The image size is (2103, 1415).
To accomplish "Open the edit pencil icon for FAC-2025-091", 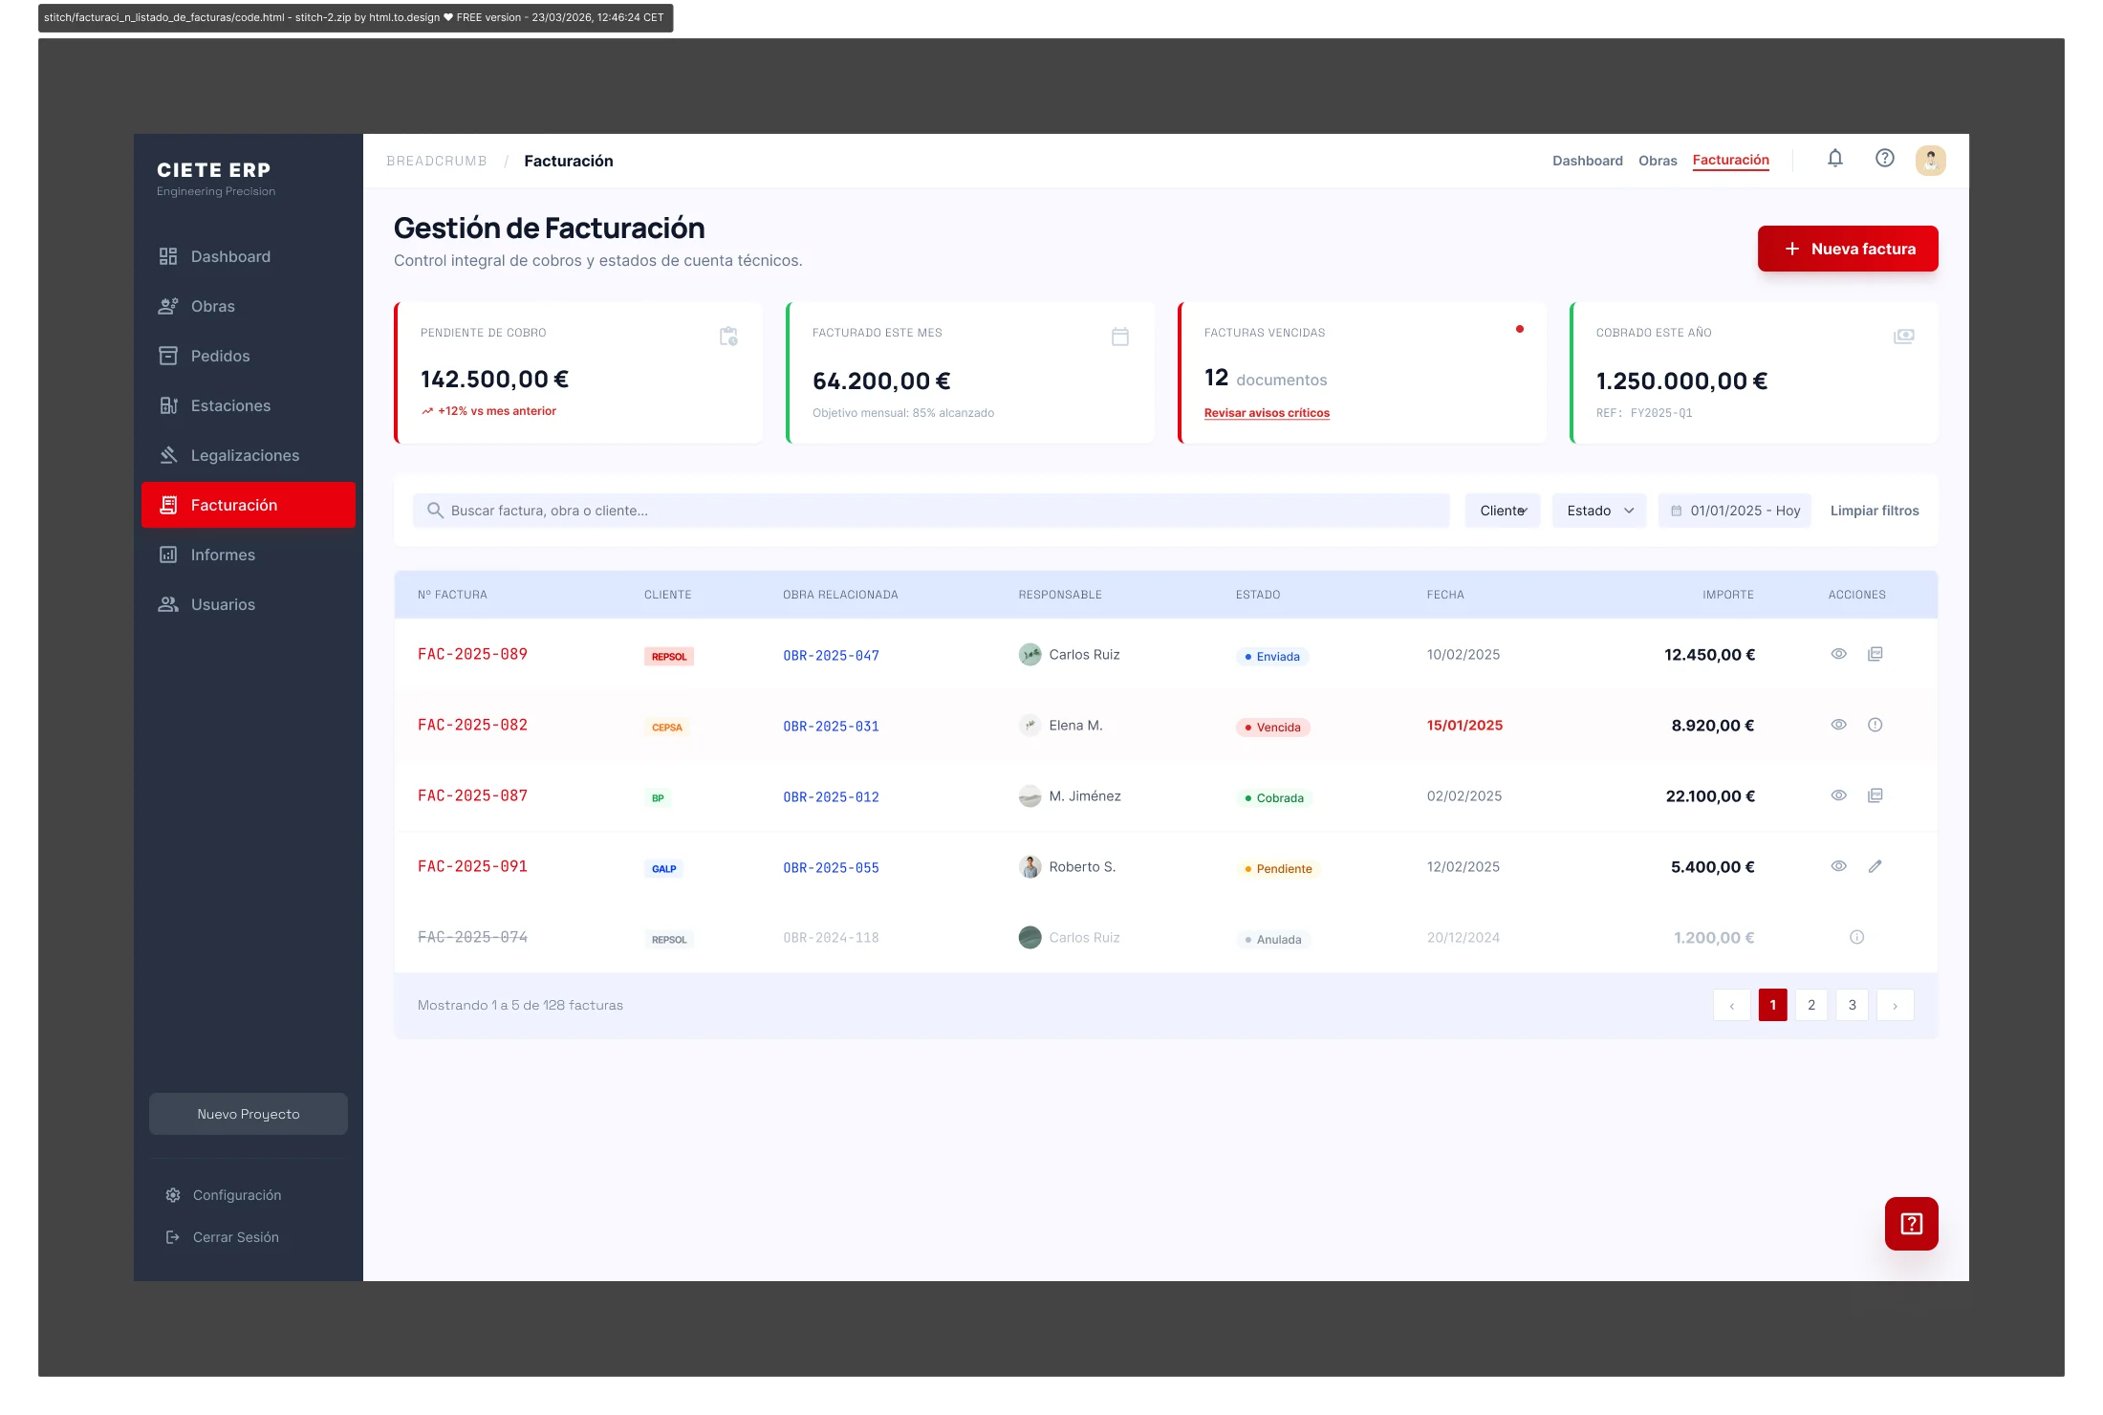I will pyautogui.click(x=1875, y=866).
